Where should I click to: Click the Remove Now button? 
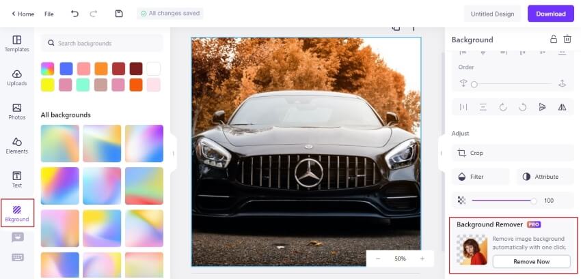(531, 262)
